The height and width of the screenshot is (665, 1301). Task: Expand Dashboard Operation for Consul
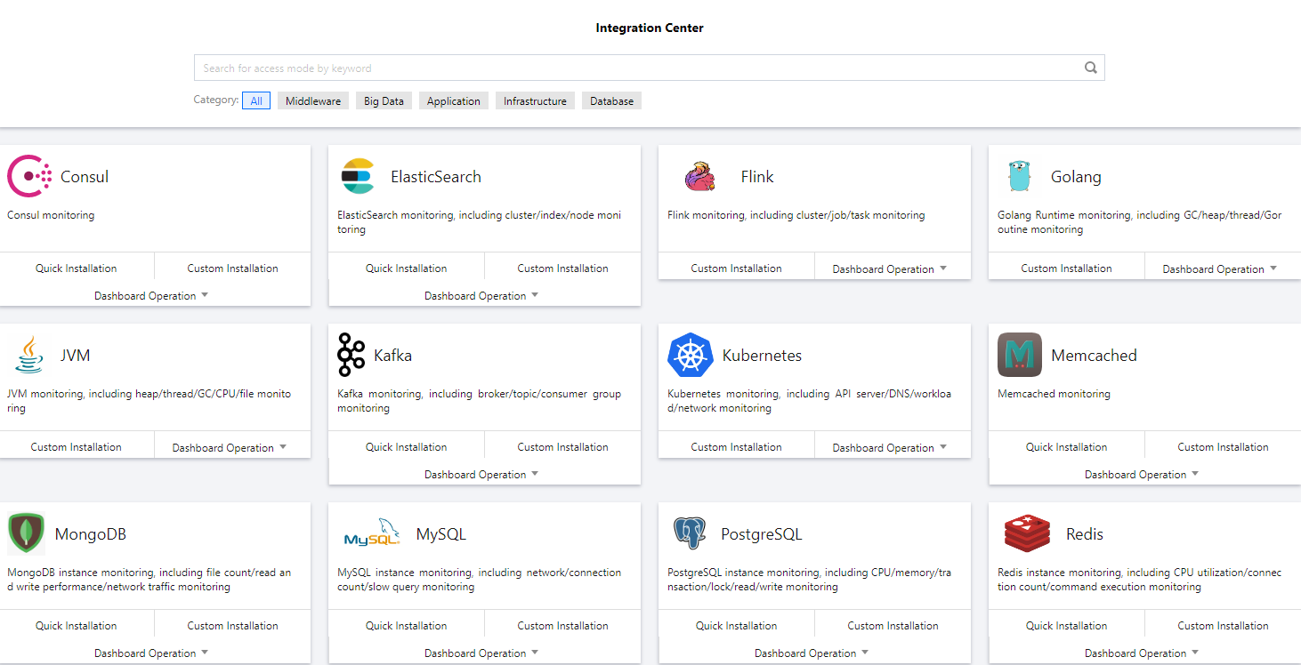tap(151, 295)
